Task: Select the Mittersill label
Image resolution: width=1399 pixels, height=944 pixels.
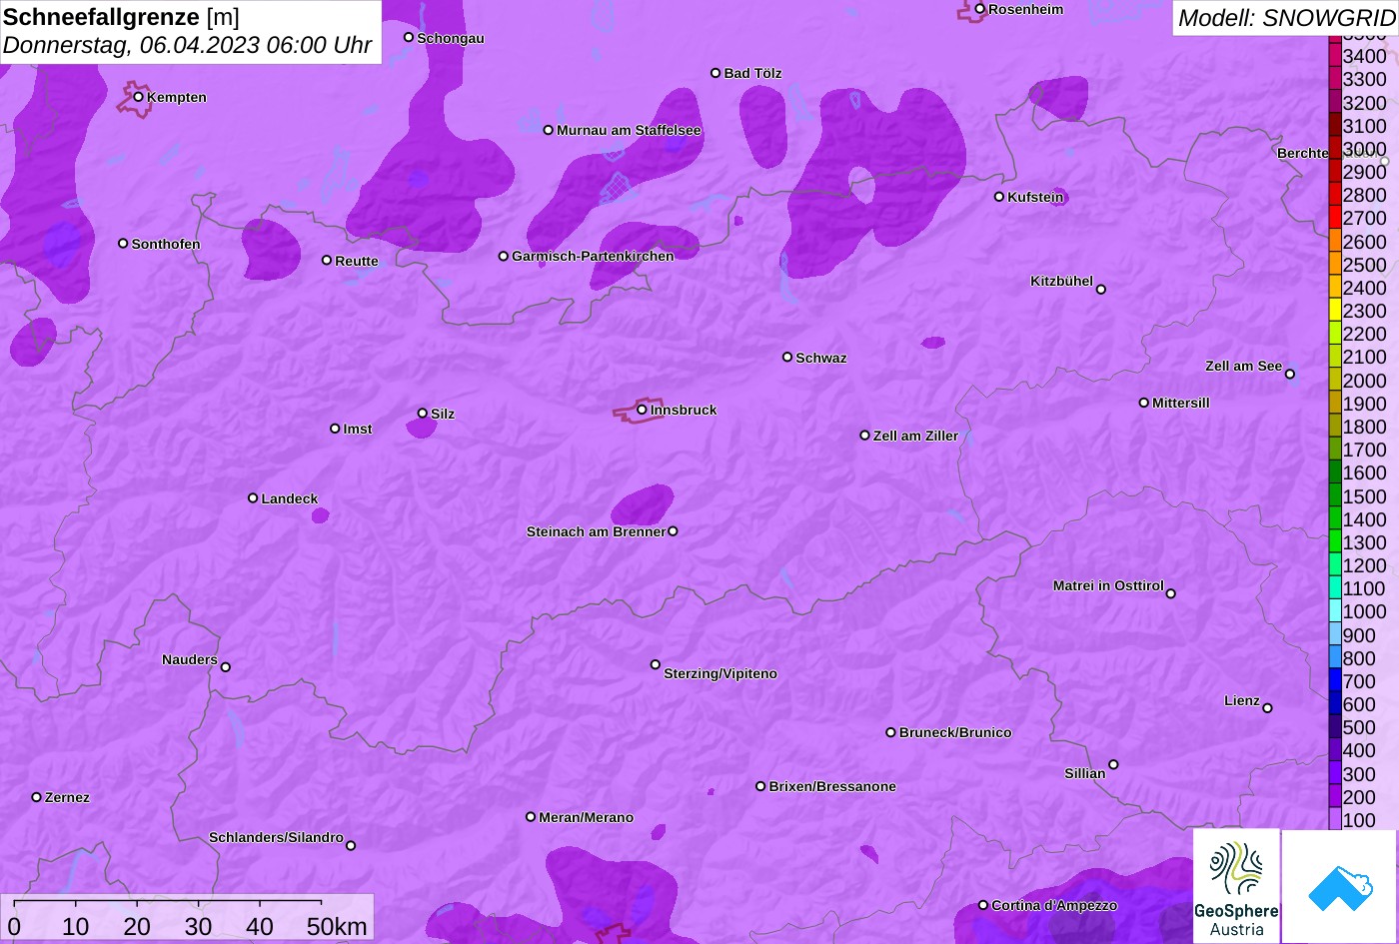Action: click(1181, 403)
